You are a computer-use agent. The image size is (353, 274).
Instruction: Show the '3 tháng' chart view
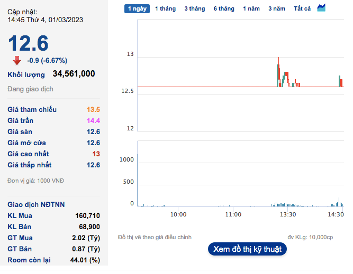(x=195, y=8)
